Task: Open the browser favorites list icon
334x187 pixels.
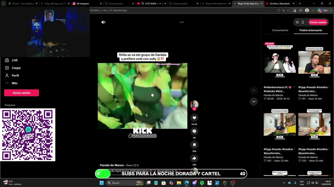Action: click(301, 10)
